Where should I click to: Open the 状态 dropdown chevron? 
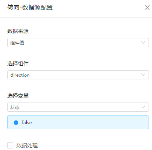(143, 107)
